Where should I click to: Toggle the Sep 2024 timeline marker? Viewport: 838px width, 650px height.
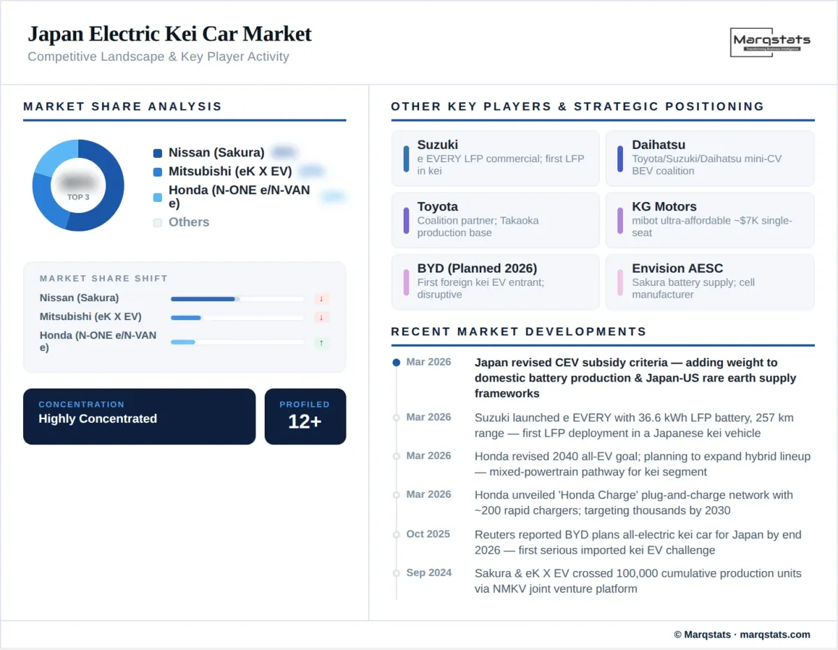(396, 573)
